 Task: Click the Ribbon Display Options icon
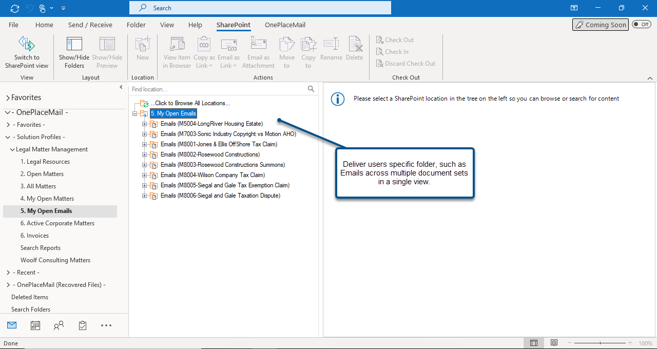(574, 8)
